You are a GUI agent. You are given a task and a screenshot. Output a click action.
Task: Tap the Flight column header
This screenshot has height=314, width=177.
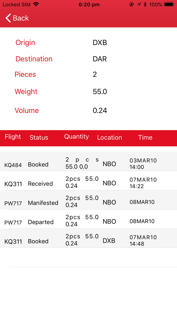coord(13,137)
